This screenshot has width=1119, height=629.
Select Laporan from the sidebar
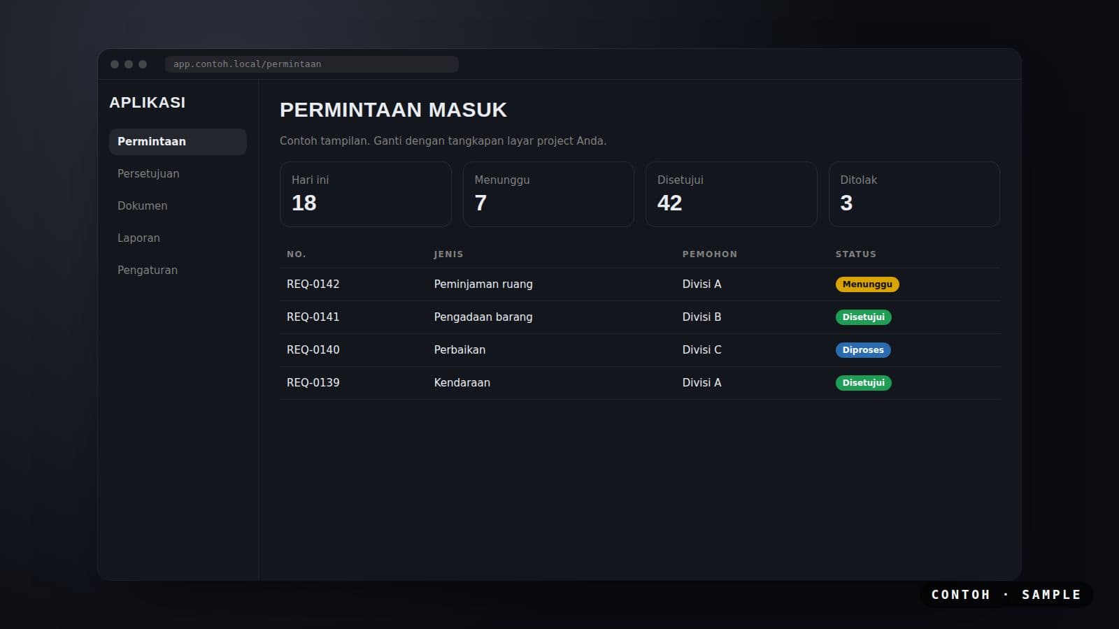(x=178, y=238)
